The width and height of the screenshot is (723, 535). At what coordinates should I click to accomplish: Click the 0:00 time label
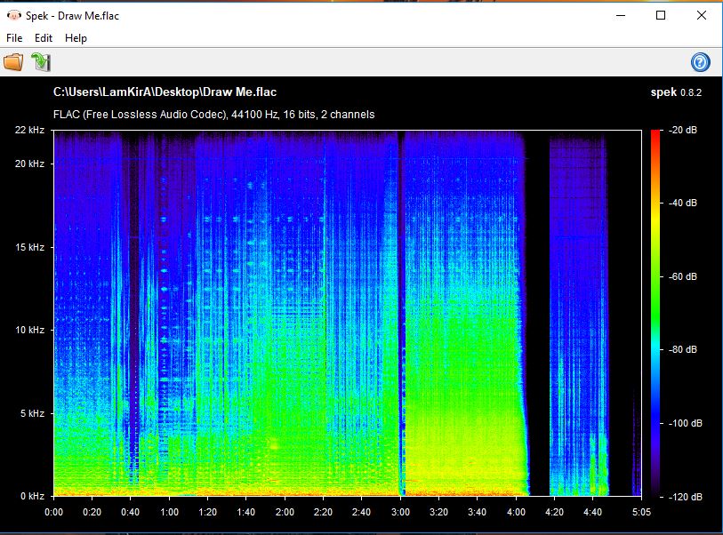coord(54,512)
